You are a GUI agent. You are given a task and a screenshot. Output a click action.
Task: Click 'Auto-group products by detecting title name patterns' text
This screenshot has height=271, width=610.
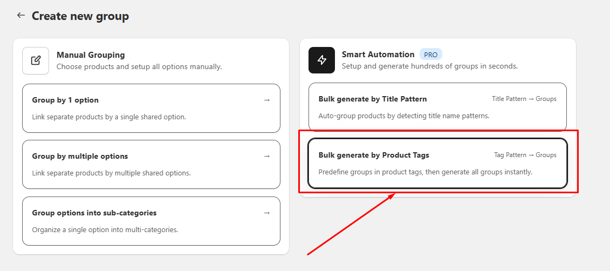coord(403,116)
